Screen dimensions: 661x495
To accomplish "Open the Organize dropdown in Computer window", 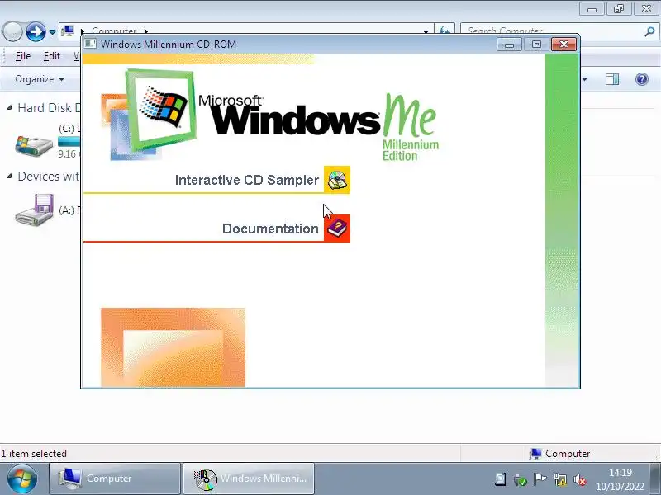I will click(40, 79).
